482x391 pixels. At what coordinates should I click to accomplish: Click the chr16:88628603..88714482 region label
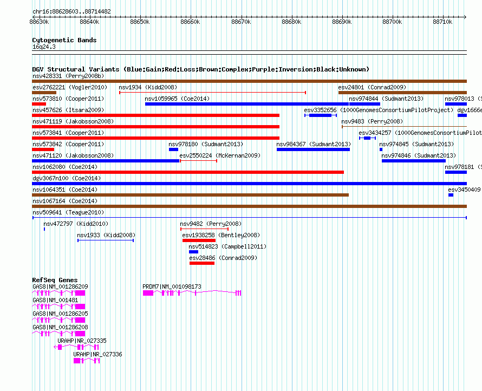(x=71, y=11)
